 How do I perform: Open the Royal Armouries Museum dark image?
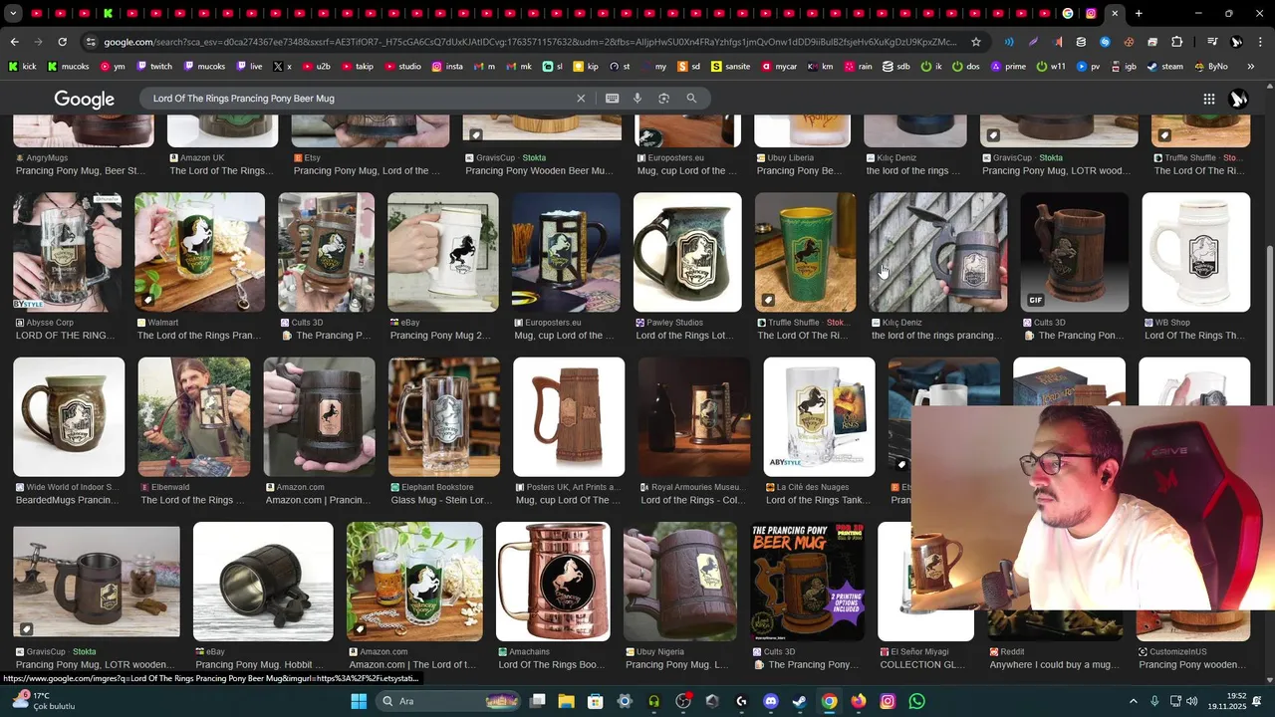(x=693, y=417)
